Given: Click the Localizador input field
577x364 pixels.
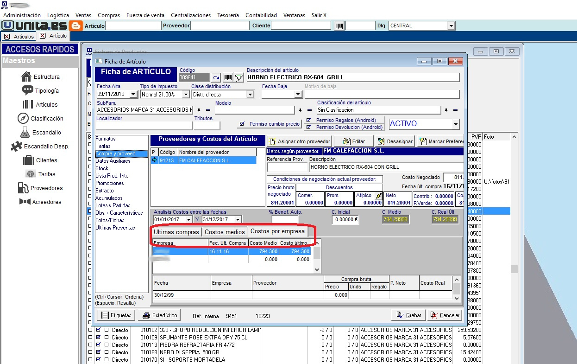Looking at the screenshot, I should 144,126.
